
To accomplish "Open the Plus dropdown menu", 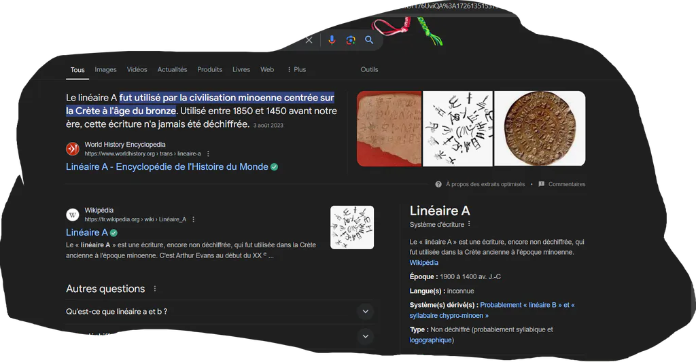I will (296, 70).
